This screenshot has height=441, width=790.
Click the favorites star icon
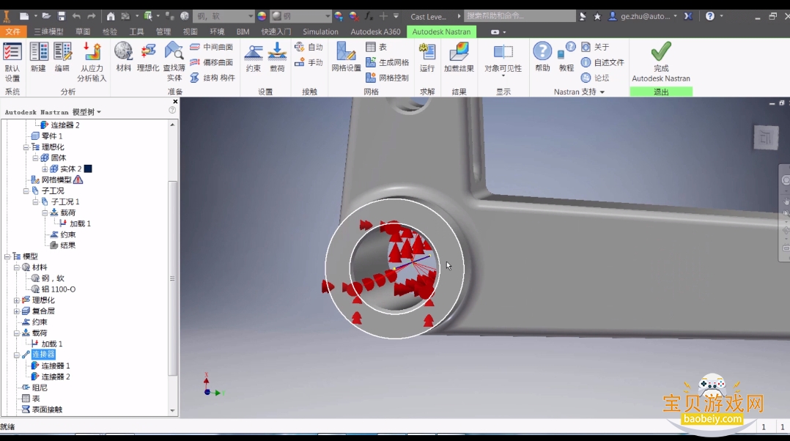click(597, 16)
